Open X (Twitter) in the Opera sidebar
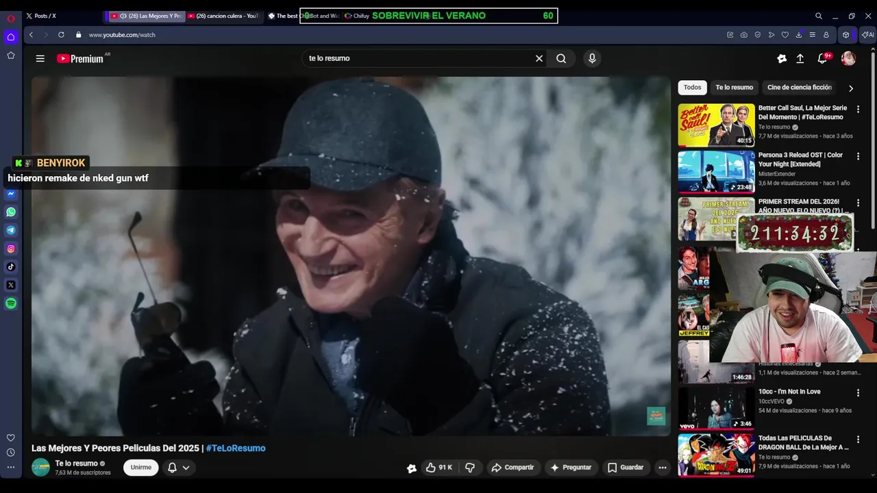This screenshot has width=877, height=493. click(11, 285)
